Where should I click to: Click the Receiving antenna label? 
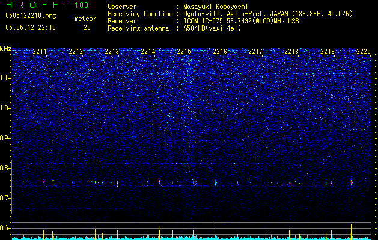[x=138, y=28]
